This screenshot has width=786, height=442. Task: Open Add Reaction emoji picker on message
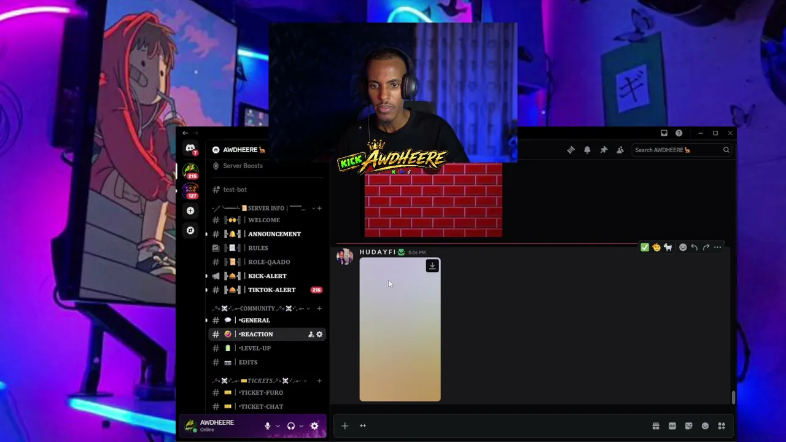(683, 247)
